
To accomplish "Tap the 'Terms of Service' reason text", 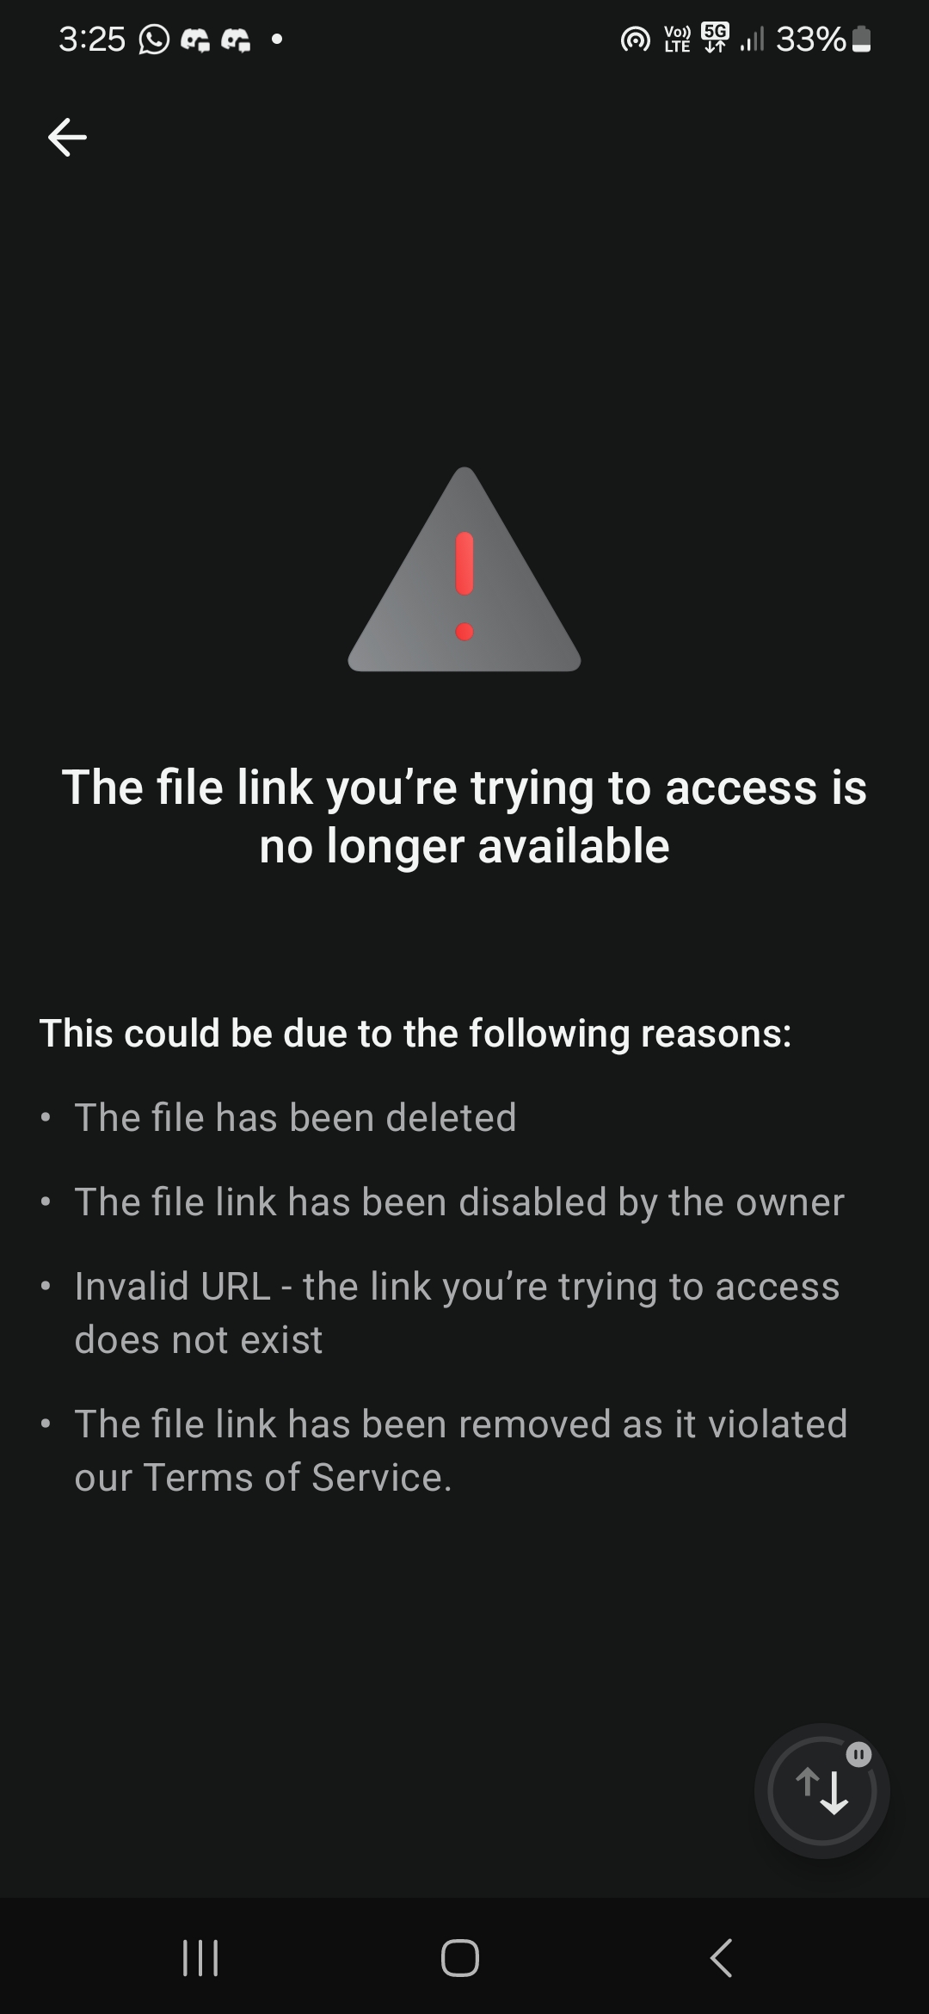I will click(x=461, y=1450).
